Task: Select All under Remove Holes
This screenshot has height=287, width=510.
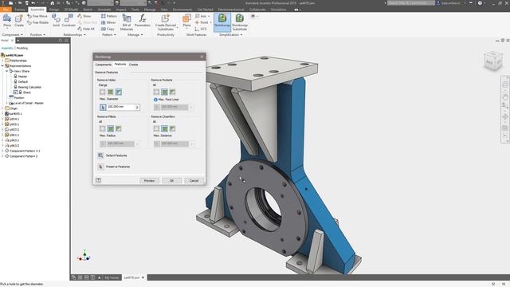Action: pos(111,92)
